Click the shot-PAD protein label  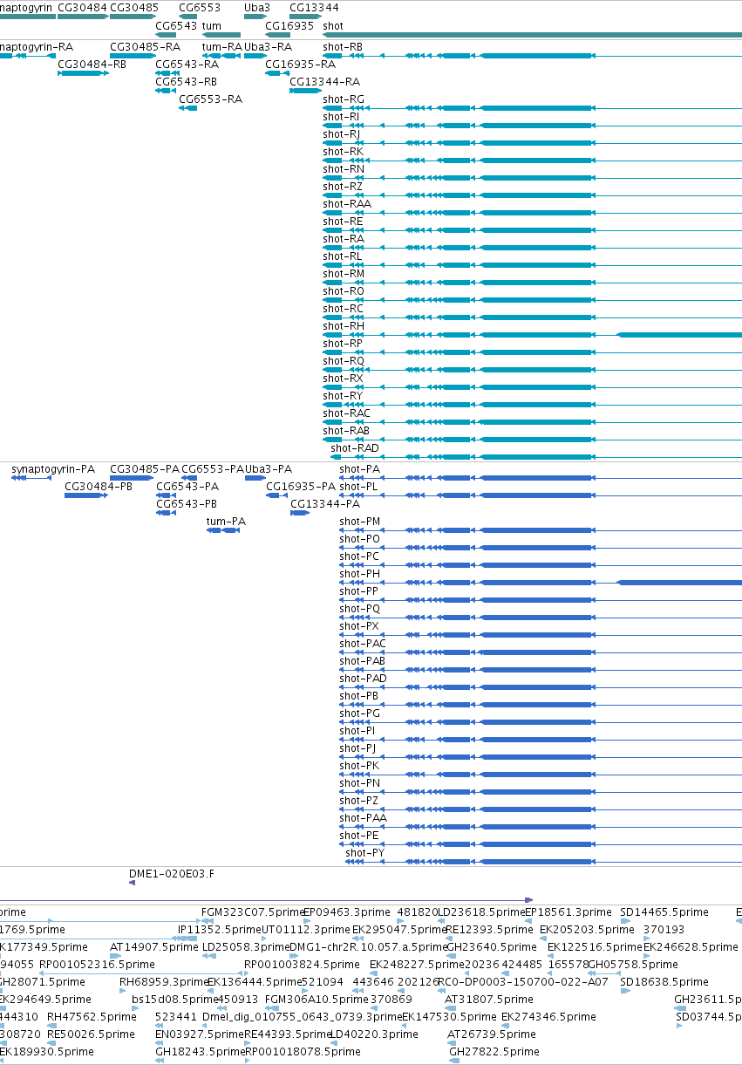364,678
